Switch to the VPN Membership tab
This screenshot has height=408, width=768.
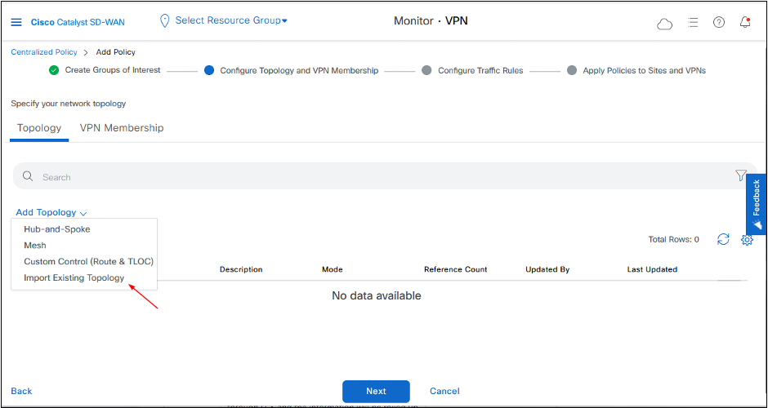122,128
